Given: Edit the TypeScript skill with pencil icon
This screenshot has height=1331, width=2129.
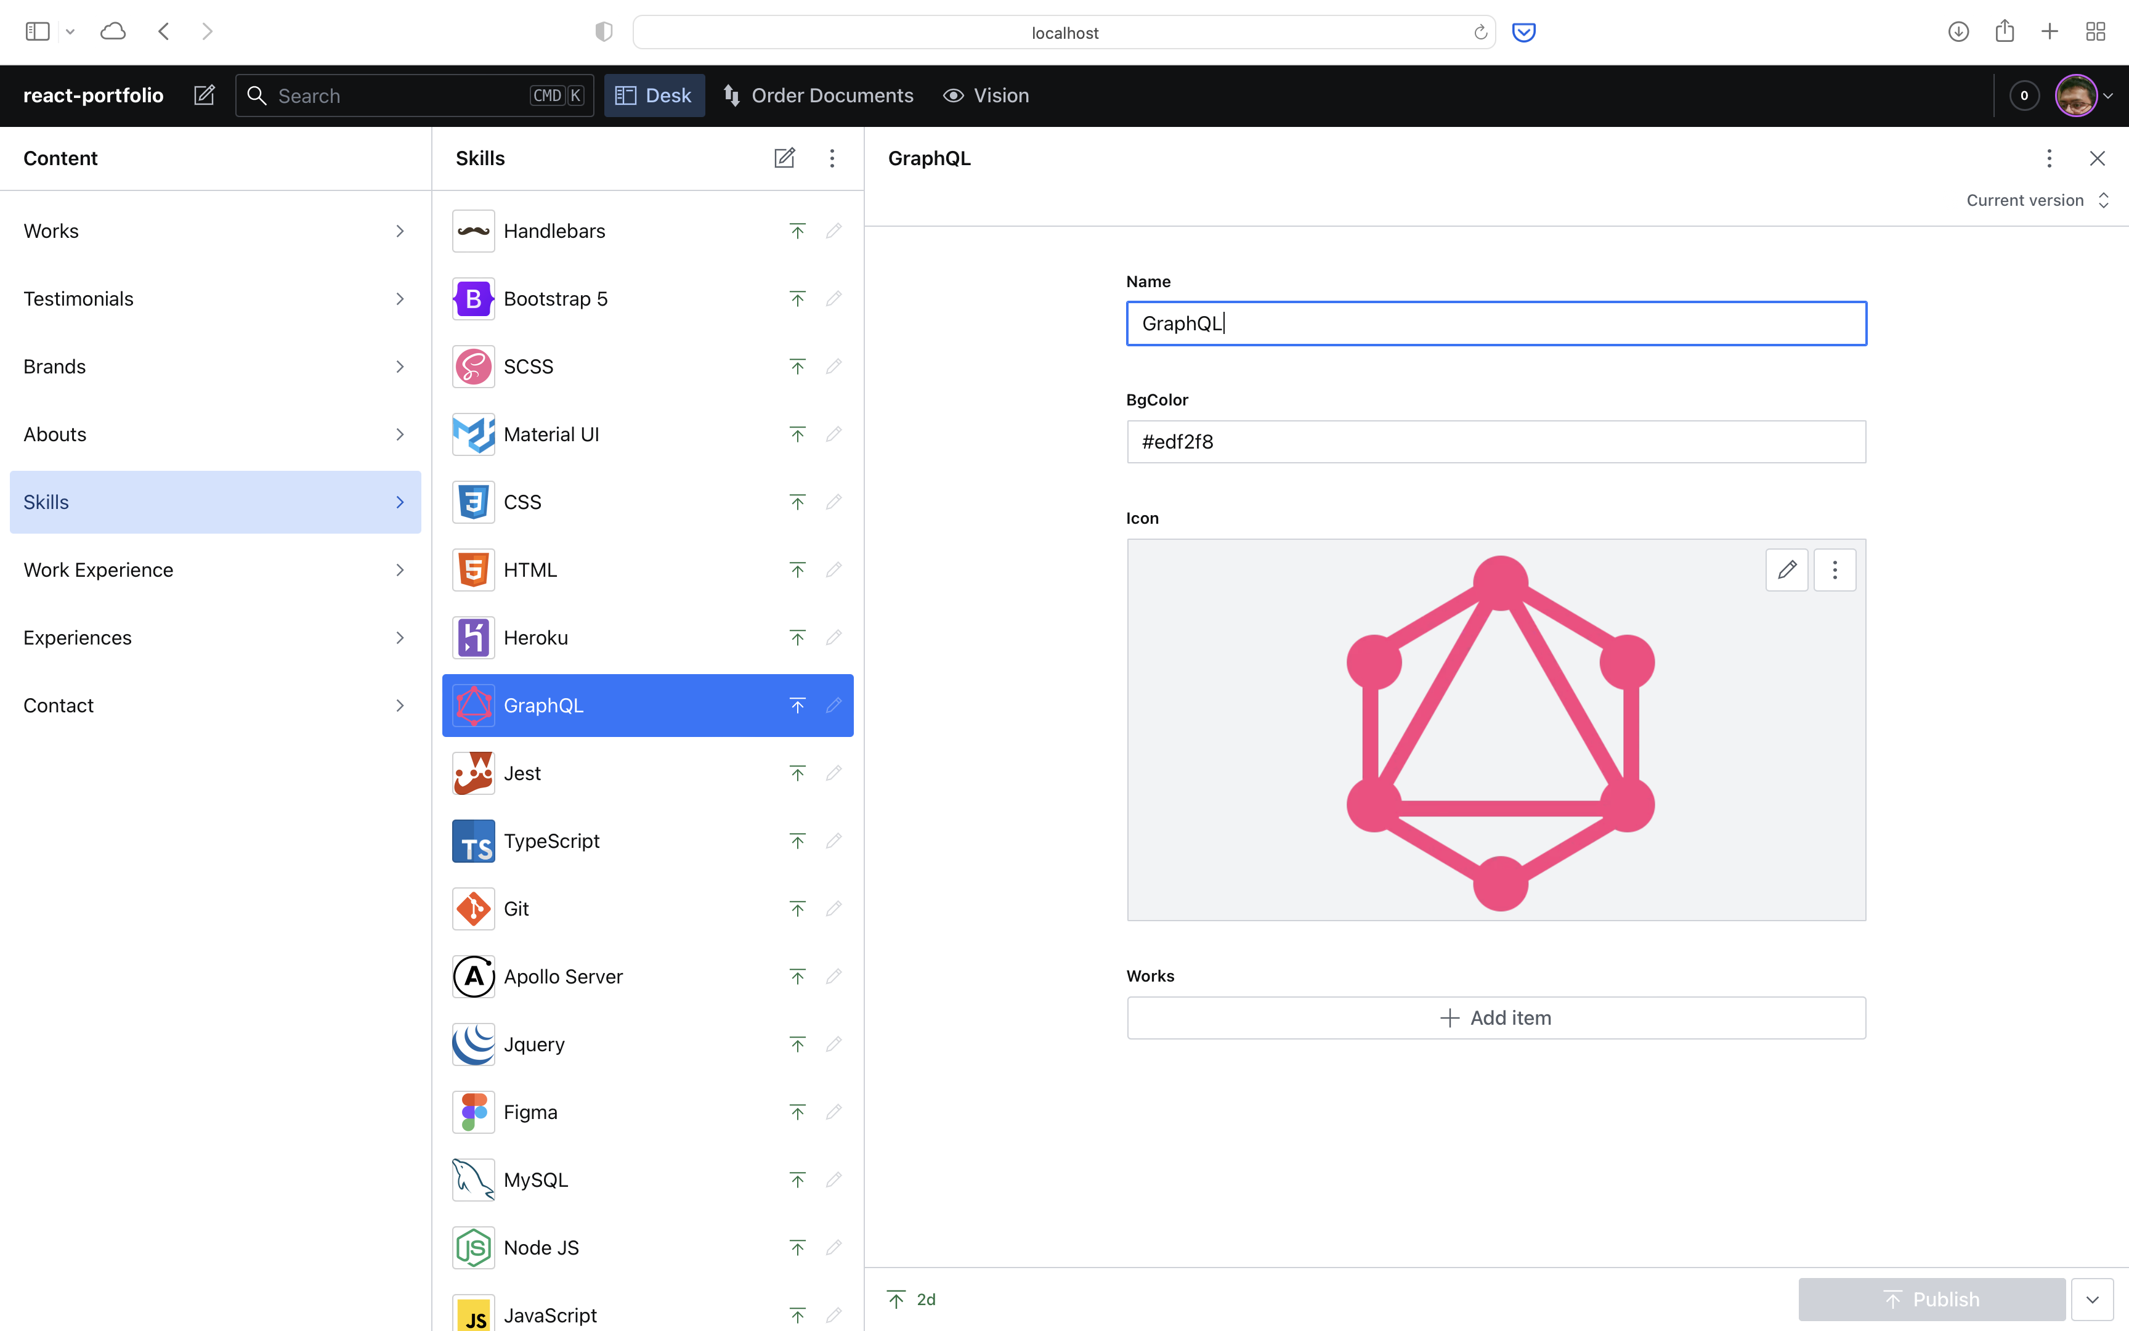Looking at the screenshot, I should click(833, 841).
